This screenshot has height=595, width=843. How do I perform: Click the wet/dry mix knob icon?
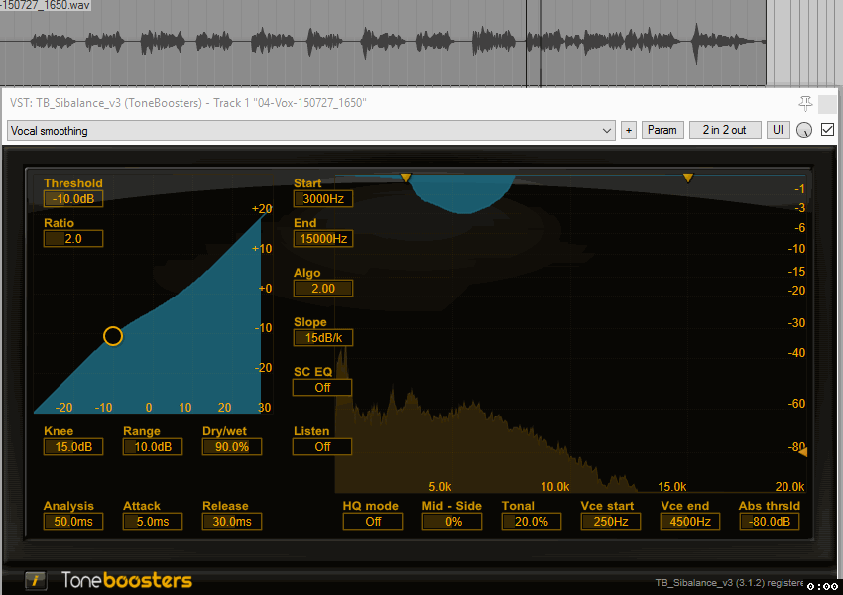[x=803, y=130]
